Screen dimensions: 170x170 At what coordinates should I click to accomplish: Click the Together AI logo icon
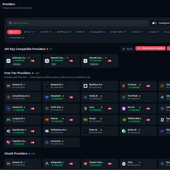pyautogui.click(x=8, y=142)
